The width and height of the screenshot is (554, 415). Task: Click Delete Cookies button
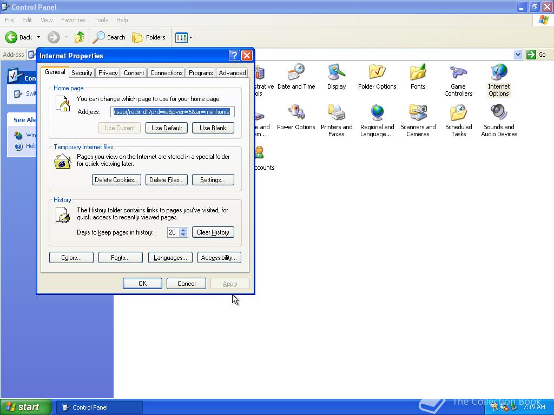coord(116,179)
